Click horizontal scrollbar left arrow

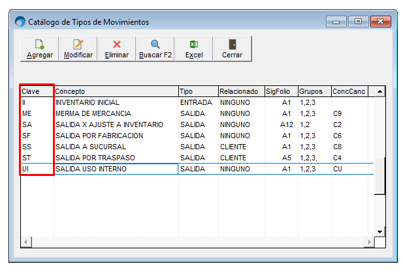pos(26,242)
